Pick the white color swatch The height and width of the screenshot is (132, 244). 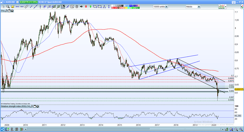[x=112, y=6]
